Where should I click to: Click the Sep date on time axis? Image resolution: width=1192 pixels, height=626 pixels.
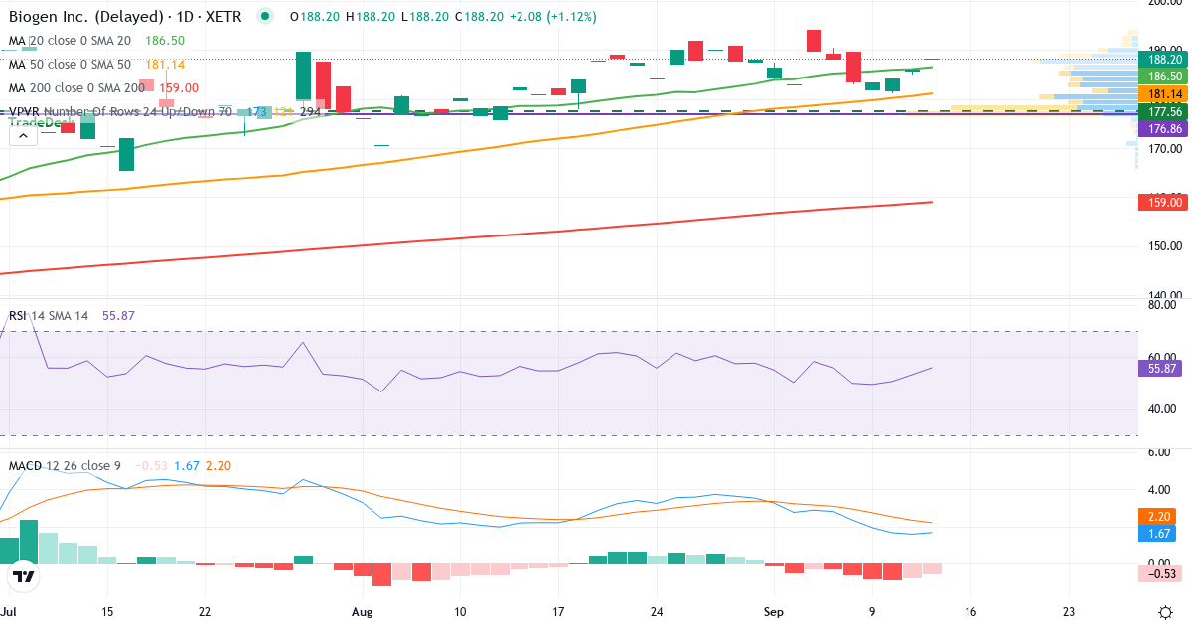(774, 612)
